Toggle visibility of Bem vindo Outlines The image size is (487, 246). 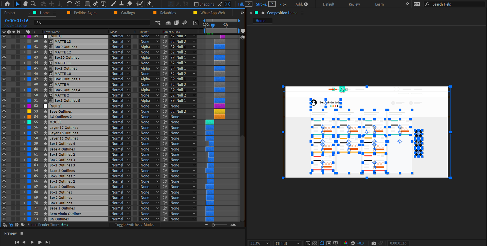tap(4, 214)
